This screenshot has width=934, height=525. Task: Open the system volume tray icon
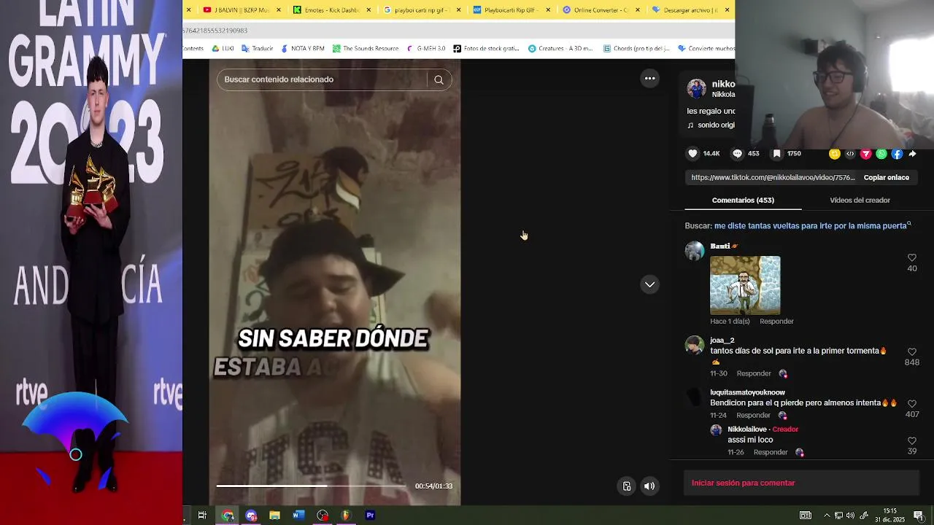tap(851, 516)
